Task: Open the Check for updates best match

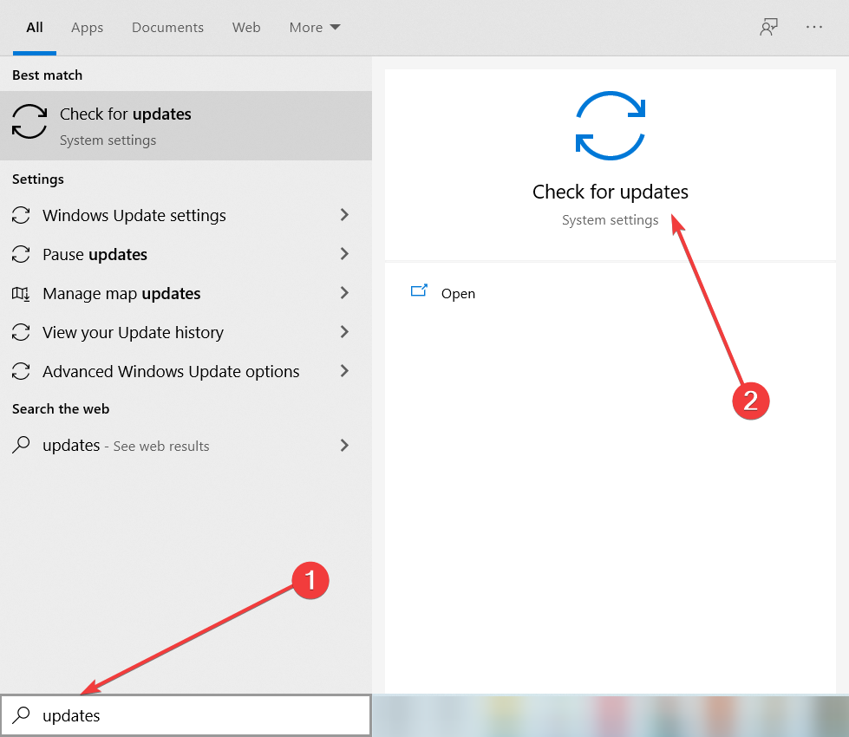Action: coord(186,126)
